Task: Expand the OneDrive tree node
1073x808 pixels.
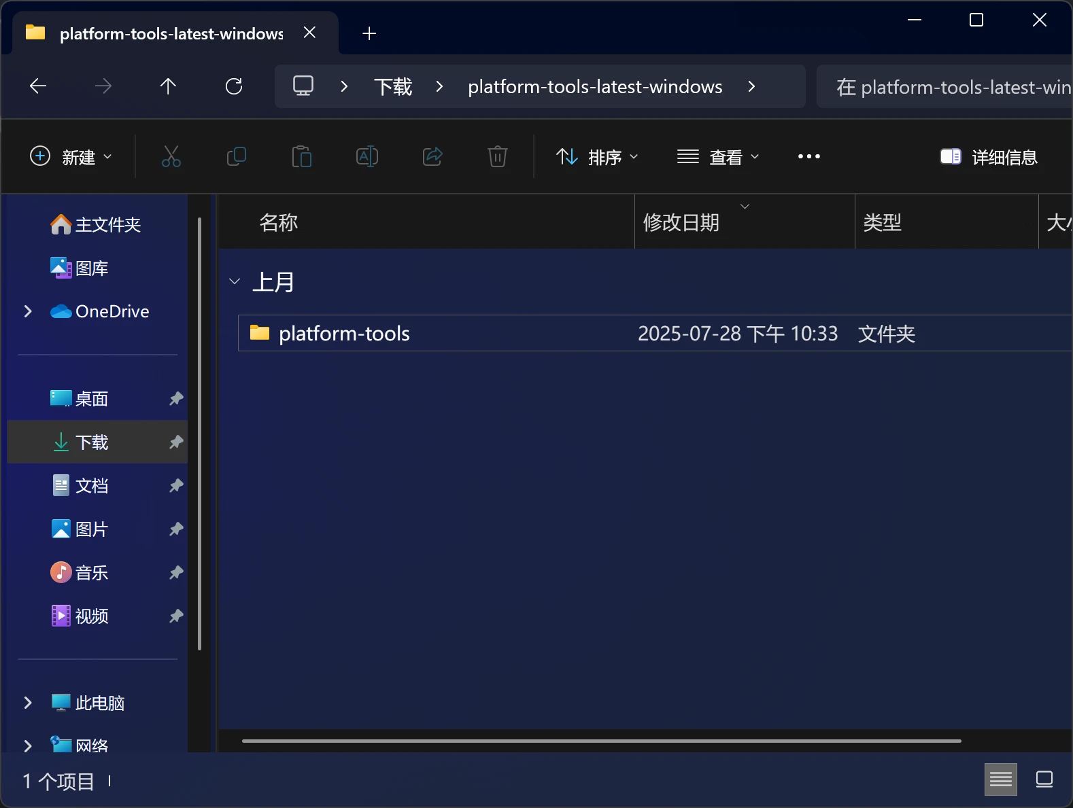Action: click(x=28, y=311)
